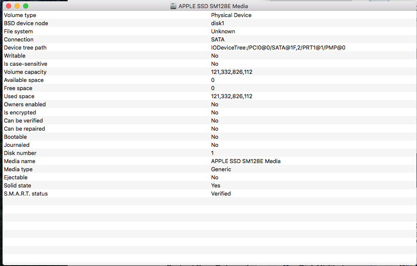Select the "Physical Device" value
The height and width of the screenshot is (266, 417).
click(x=231, y=15)
